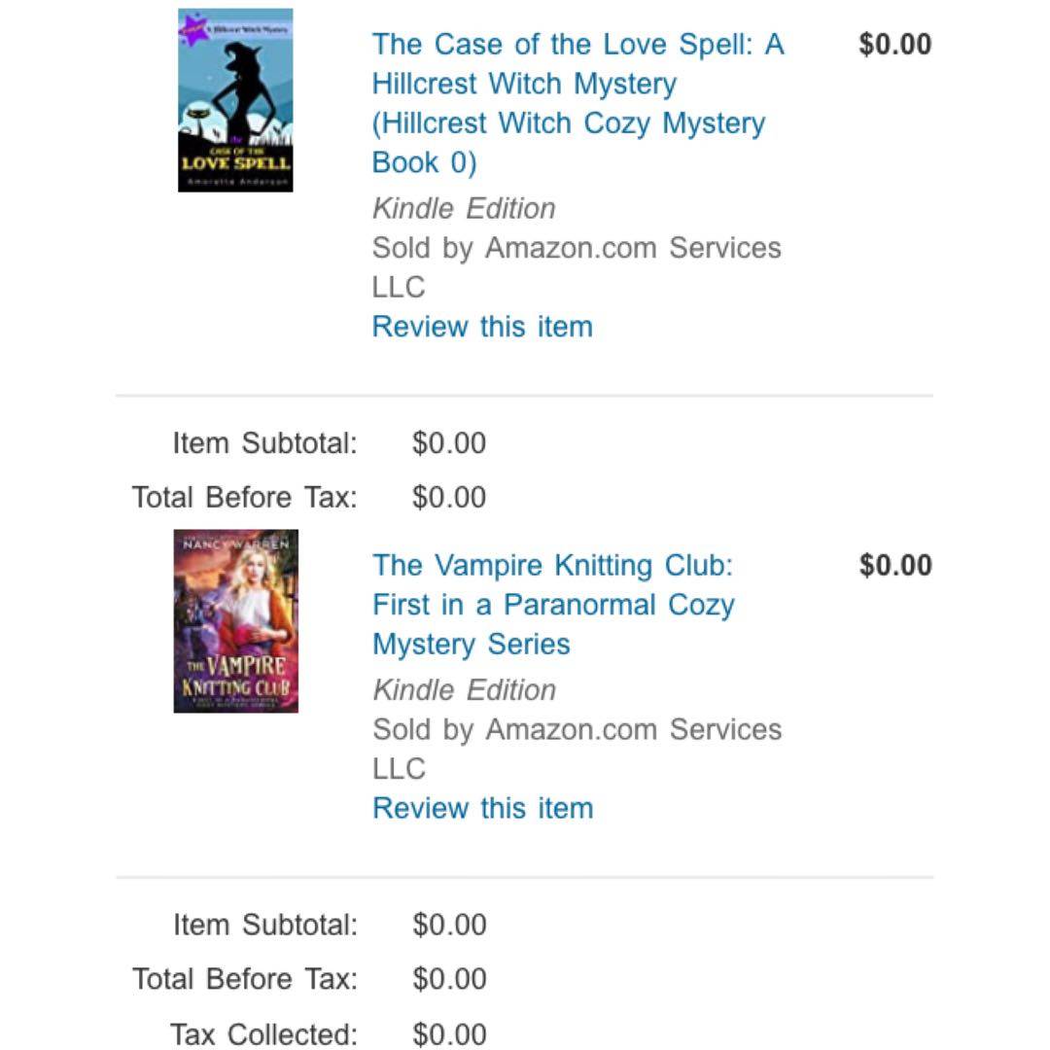
Task: Click 'Total Before Tax' label below Vampire Knitting Club
Action: click(244, 979)
